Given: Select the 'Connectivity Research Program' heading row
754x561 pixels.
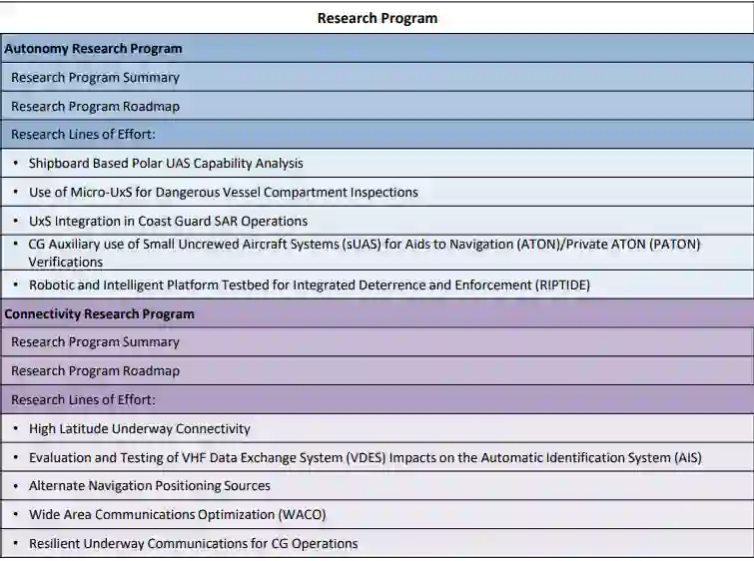Looking at the screenshot, I should (x=377, y=313).
